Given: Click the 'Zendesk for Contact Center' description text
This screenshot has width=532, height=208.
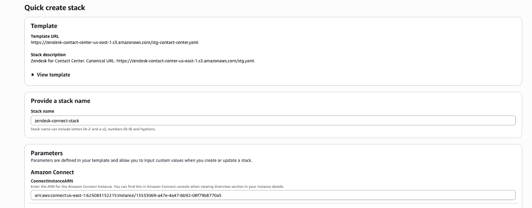Looking at the screenshot, I should [x=58, y=61].
